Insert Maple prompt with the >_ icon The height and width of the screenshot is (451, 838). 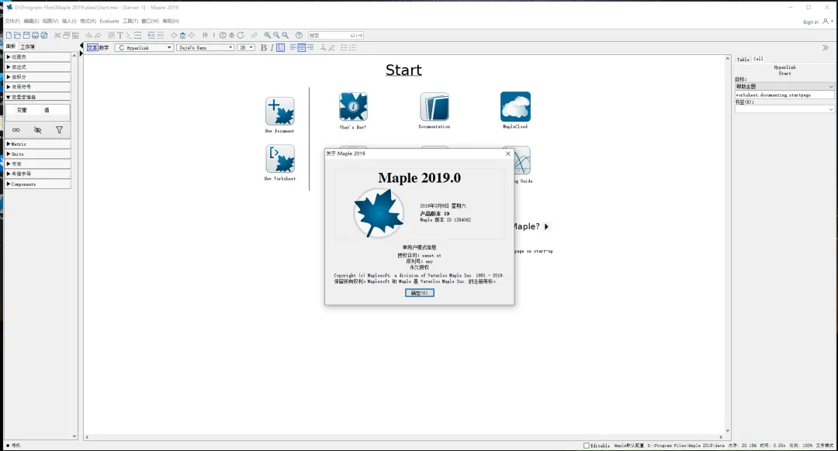[x=129, y=35]
